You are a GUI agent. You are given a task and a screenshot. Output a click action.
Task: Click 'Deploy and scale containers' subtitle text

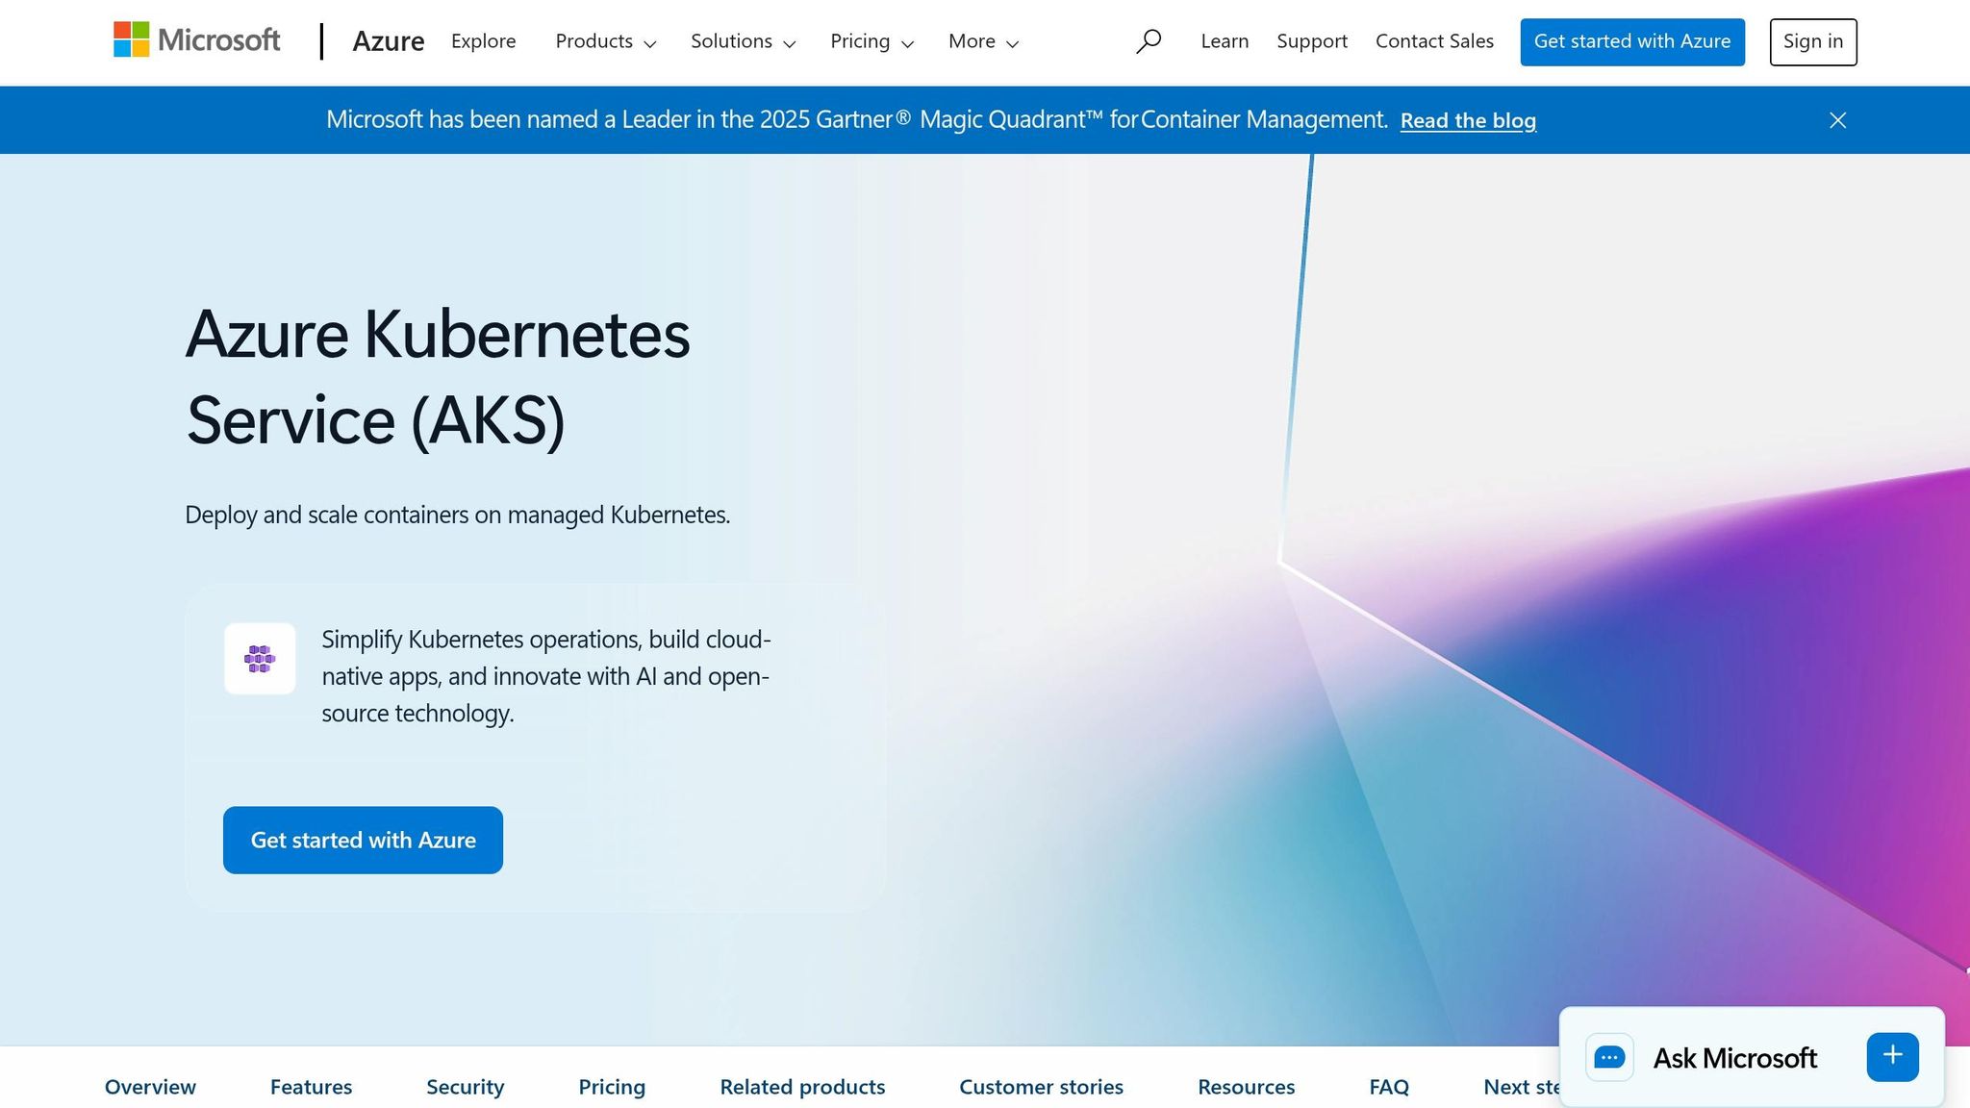pyautogui.click(x=457, y=515)
